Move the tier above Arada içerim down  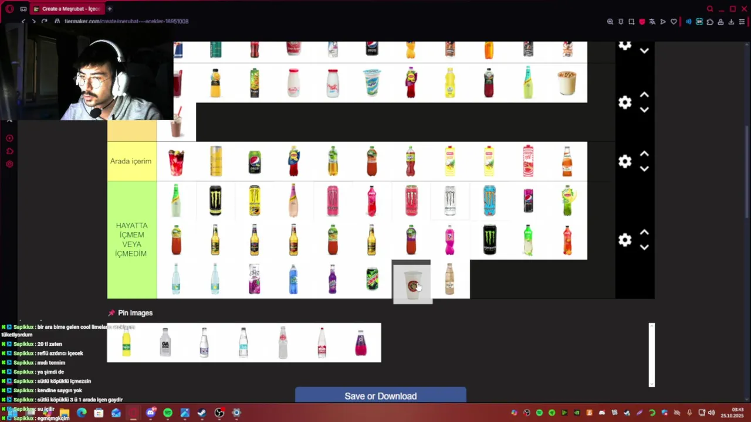[644, 110]
